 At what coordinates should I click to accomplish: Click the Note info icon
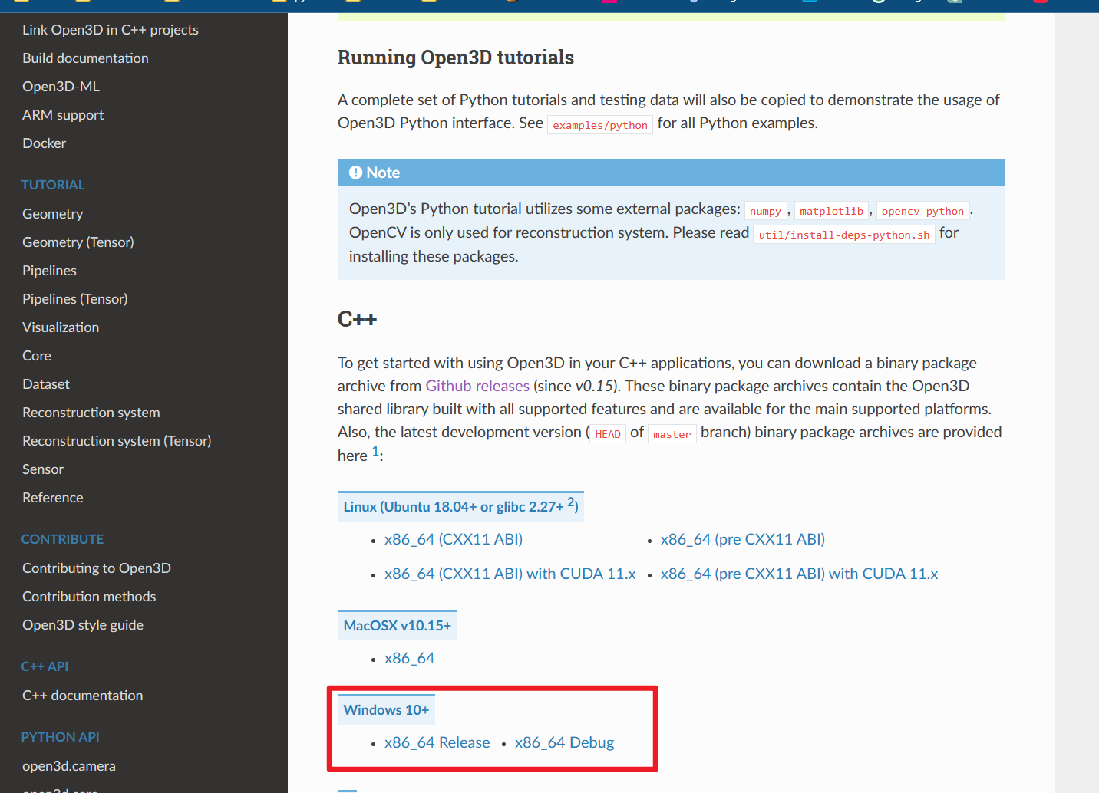tap(355, 172)
